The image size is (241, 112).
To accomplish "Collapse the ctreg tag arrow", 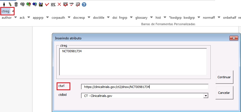I will pyautogui.click(x=13, y=11).
